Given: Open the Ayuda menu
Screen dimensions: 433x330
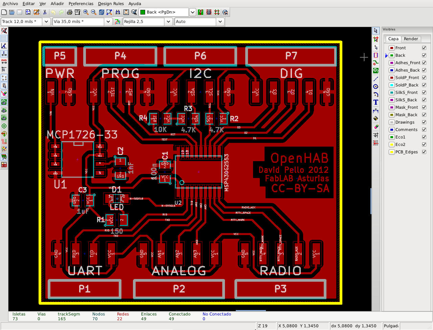Looking at the screenshot, I should click(x=135, y=4).
